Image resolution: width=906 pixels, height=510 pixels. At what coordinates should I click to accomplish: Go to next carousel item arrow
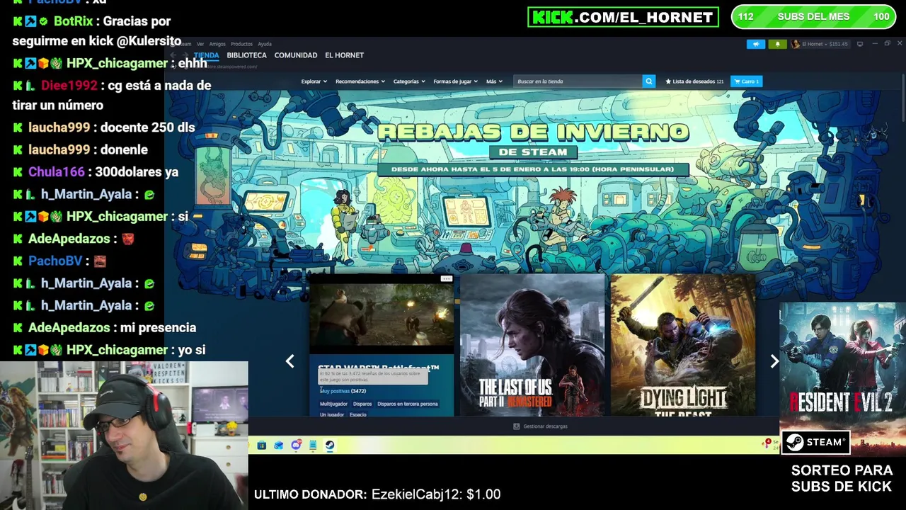coord(774,361)
